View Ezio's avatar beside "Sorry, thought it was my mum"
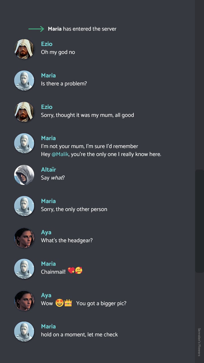204x363 pixels. pyautogui.click(x=24, y=112)
